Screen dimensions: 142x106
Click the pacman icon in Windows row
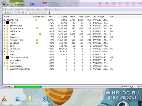pos(37,43)
